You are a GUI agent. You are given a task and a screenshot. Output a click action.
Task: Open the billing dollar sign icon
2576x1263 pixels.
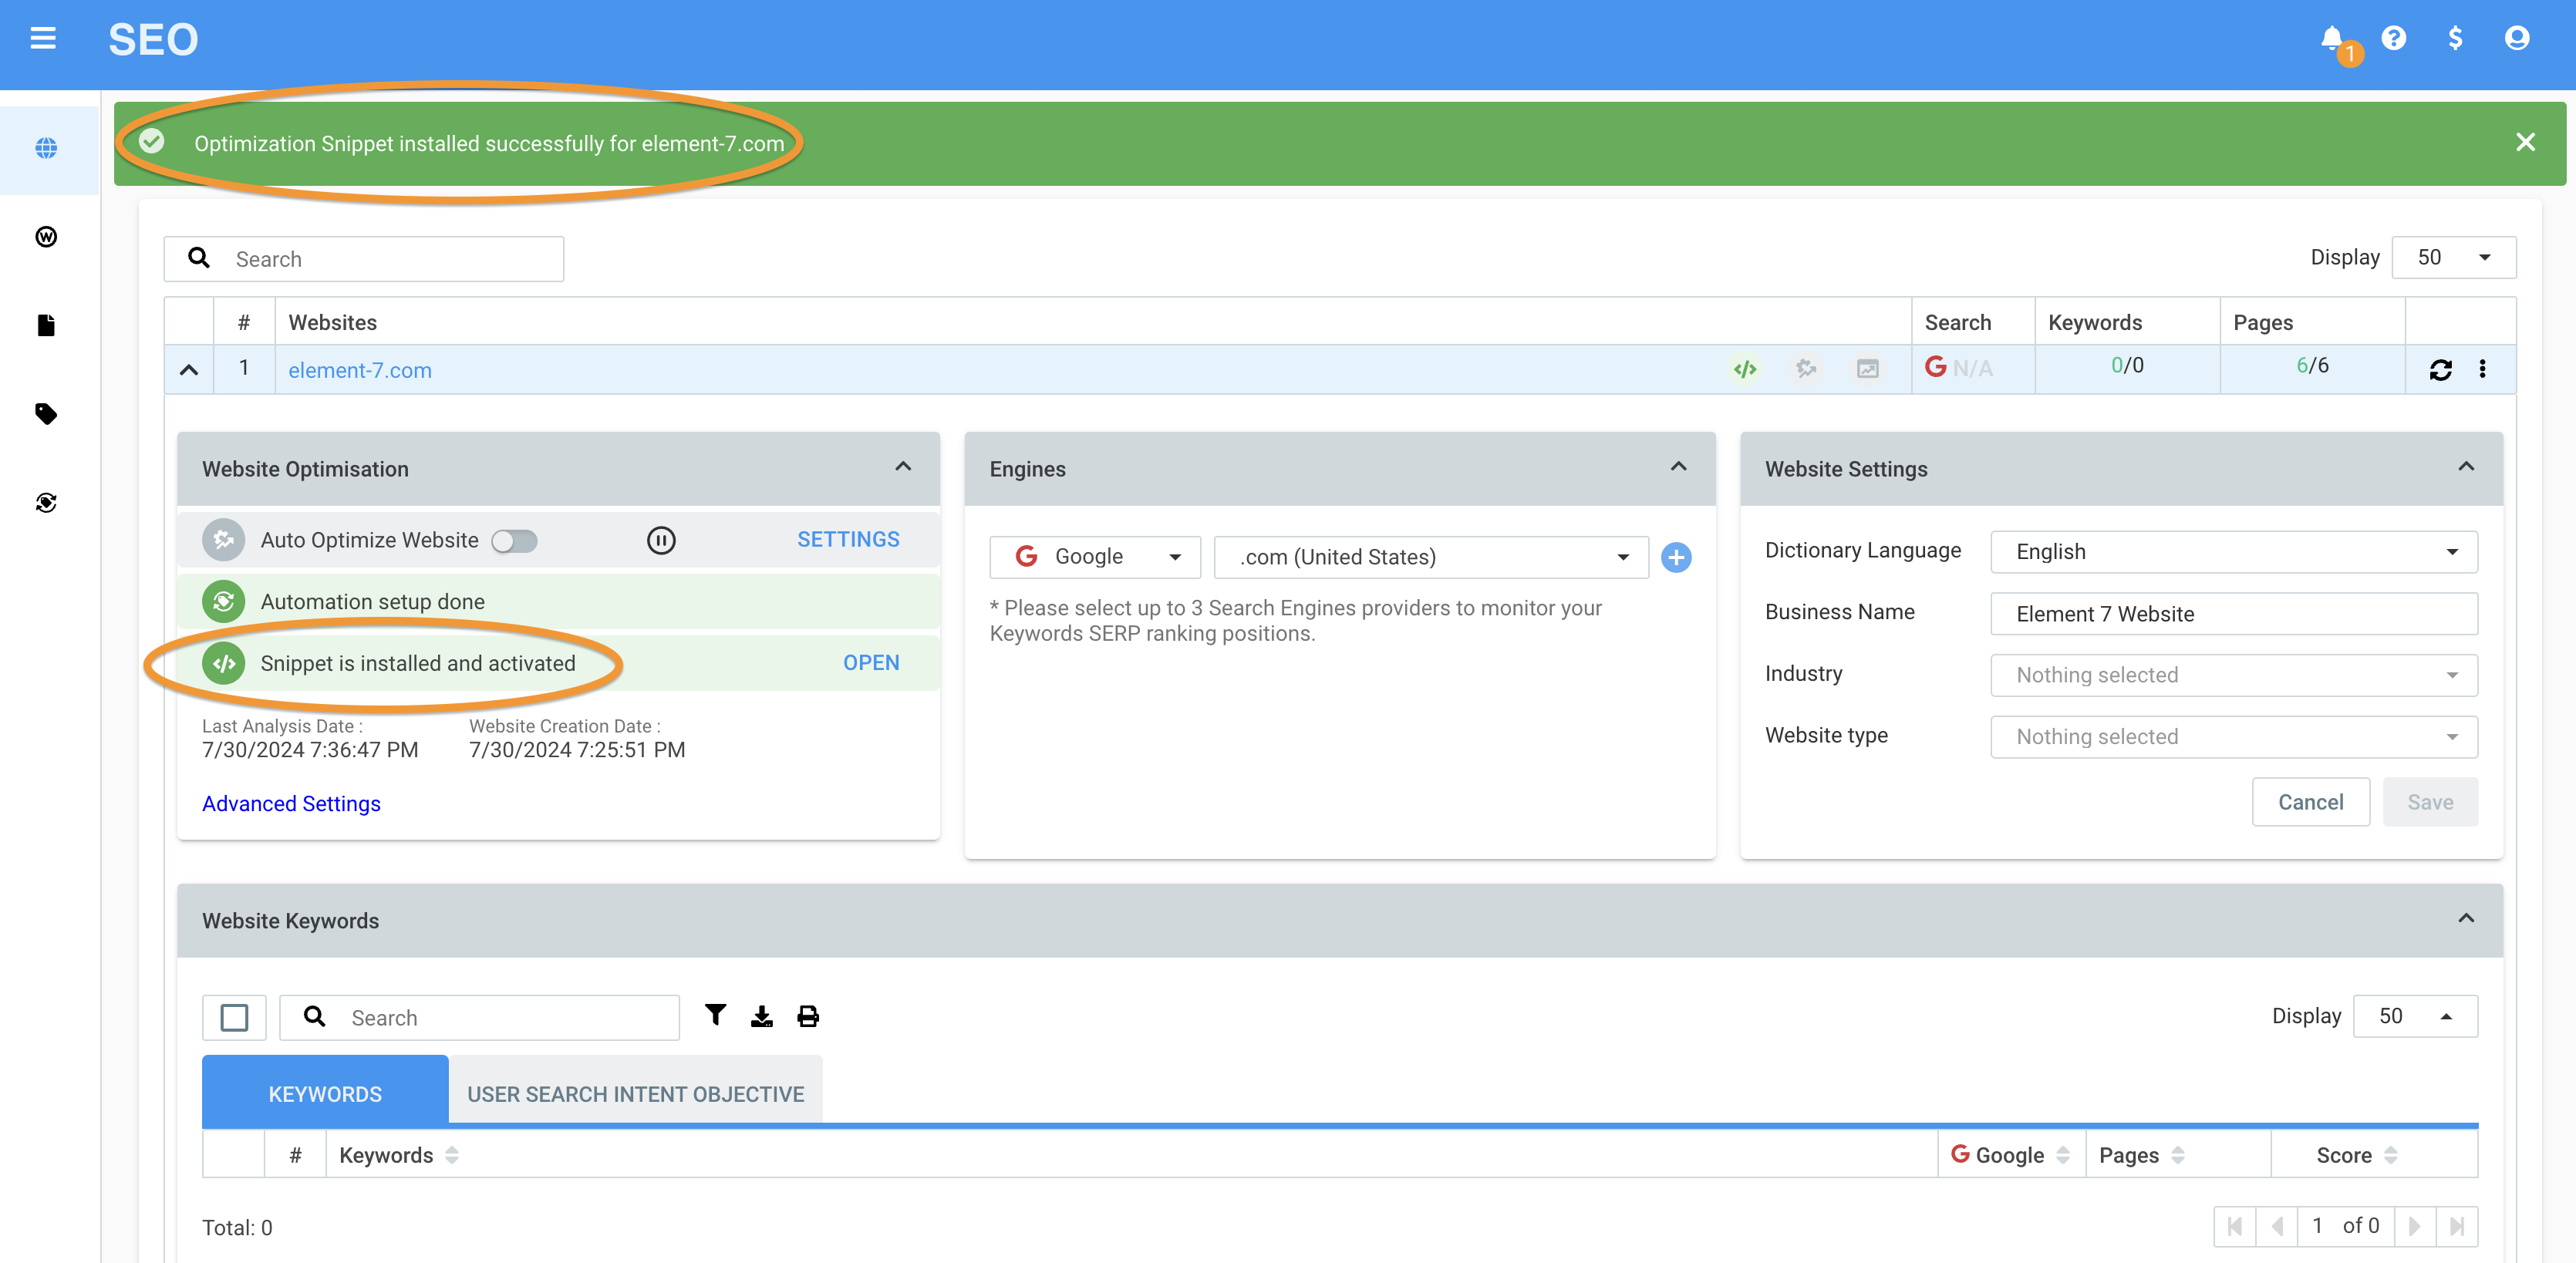2455,38
